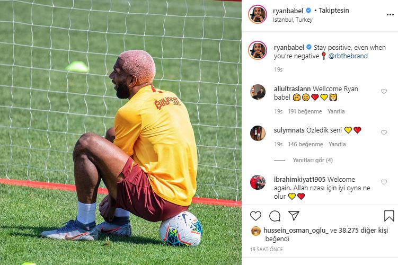Image resolution: width=398 pixels, height=265 pixels.
Task: Like ibrahimkiyat1905's comment heart
Action: click(384, 182)
